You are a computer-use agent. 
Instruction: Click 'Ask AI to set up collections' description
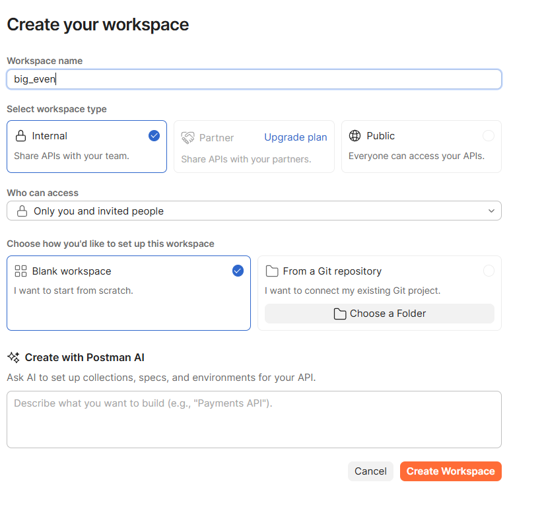161,378
